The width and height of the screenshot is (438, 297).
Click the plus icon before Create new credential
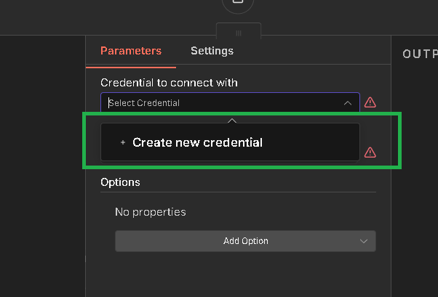tap(122, 142)
